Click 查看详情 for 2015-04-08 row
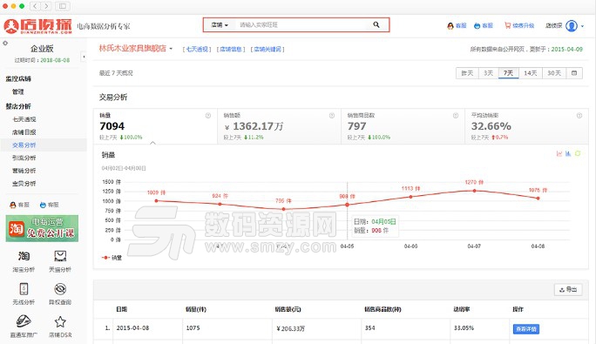 [x=526, y=329]
